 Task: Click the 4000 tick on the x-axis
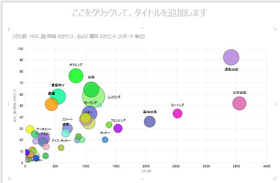pyautogui.click(x=267, y=166)
